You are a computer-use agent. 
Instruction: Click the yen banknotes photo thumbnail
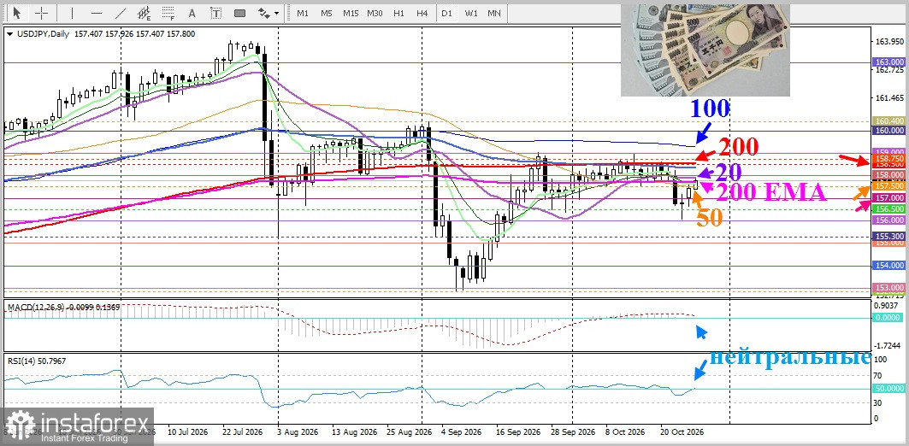705,50
